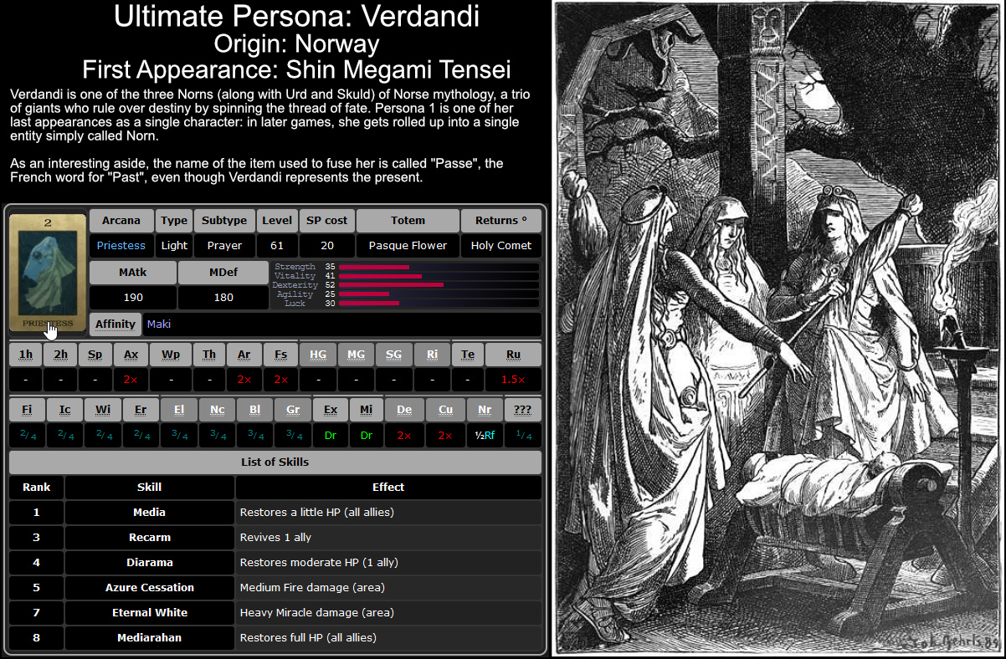Click the Sp weapon abbreviation

[x=95, y=355]
